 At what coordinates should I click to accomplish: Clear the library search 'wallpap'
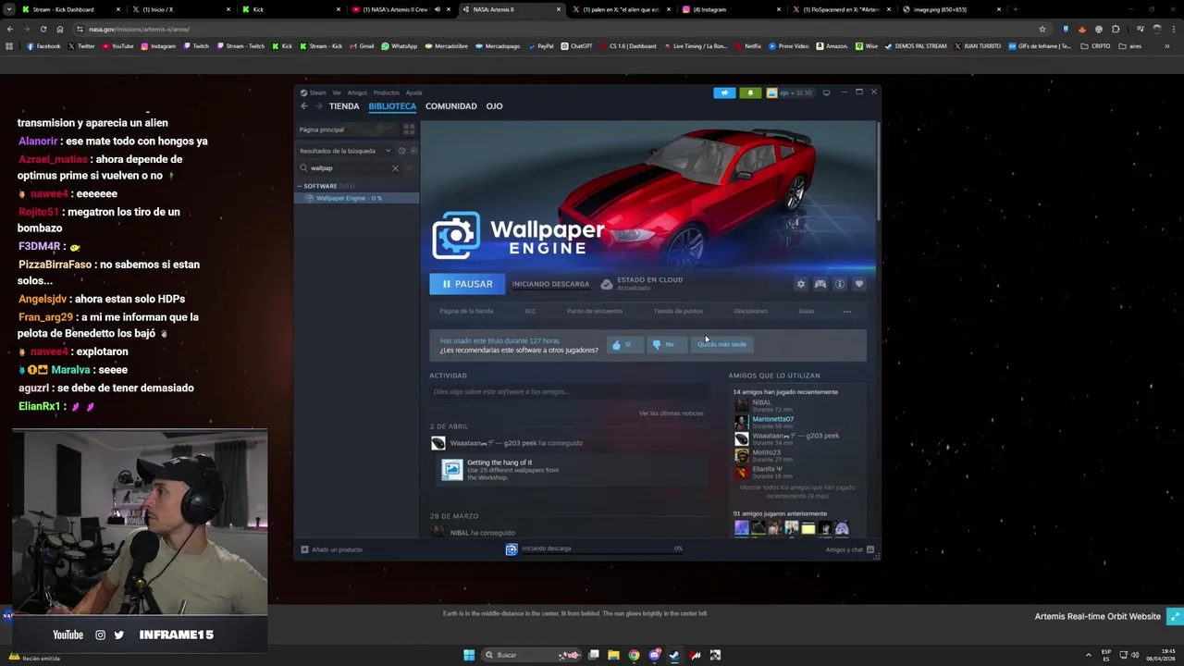[x=395, y=168]
